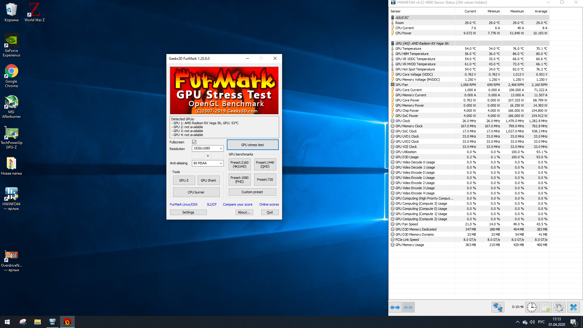Click the custom width input field
Viewport: 583px width, 328px height.
point(198,156)
